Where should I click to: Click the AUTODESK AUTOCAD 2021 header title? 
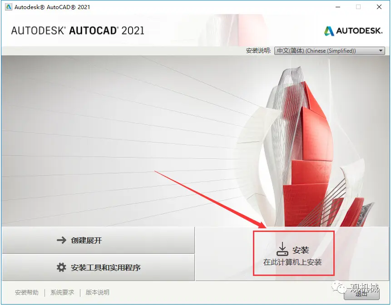click(78, 31)
